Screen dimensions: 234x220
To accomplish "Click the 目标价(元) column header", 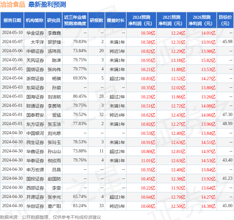I will click(x=225, y=20).
